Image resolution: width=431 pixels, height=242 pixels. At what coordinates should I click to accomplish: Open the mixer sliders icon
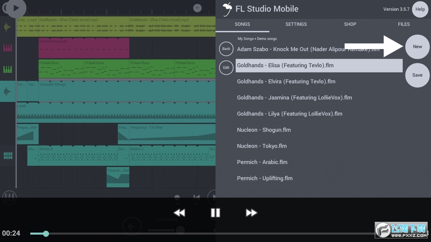(9, 197)
